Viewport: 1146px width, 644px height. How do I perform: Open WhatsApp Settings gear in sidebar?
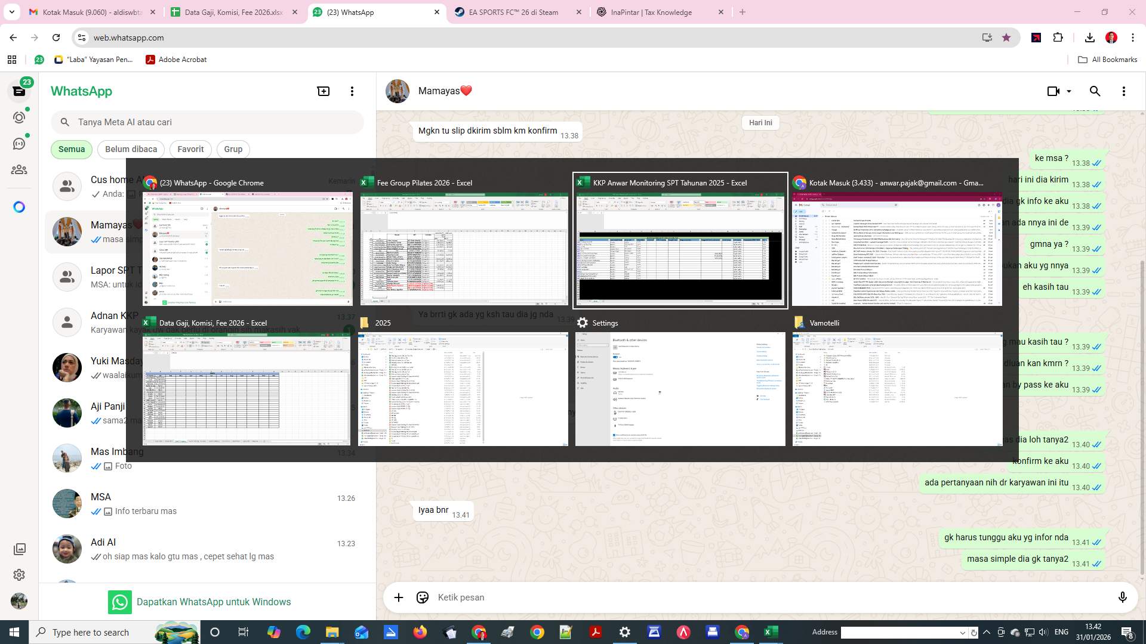tap(19, 575)
